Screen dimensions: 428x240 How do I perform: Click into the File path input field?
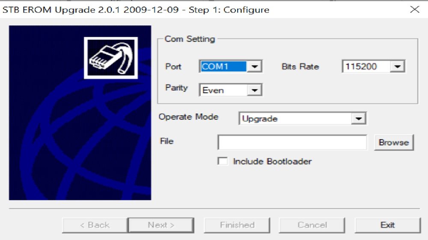tap(292, 142)
